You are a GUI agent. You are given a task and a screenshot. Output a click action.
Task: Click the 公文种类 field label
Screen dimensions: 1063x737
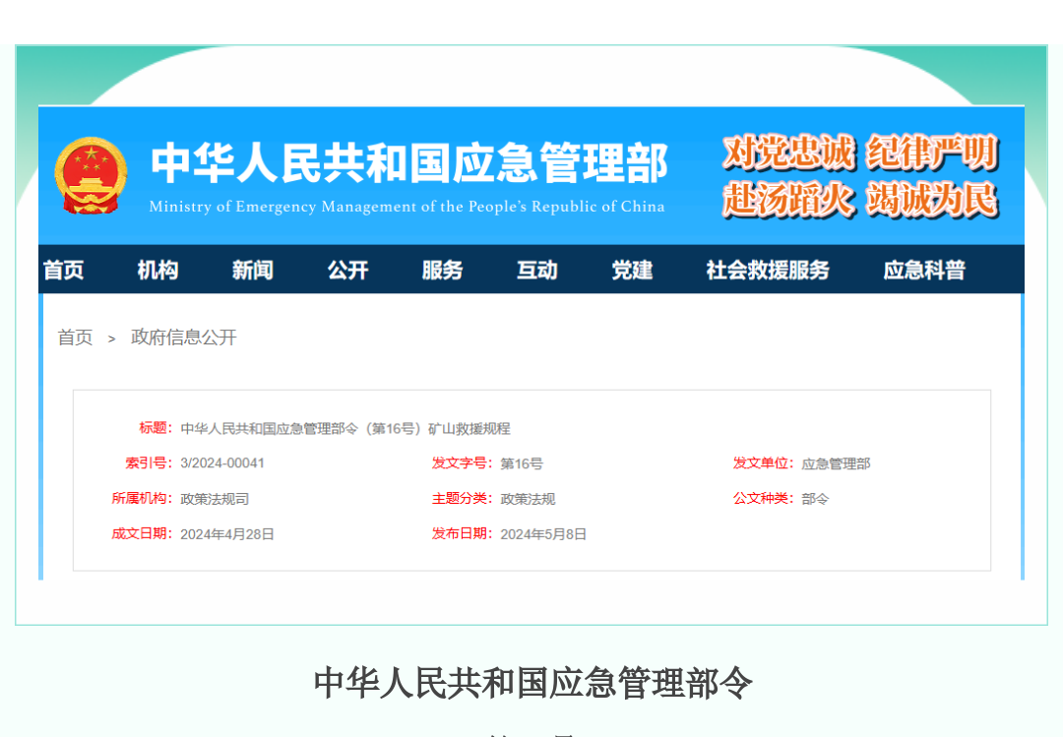click(764, 498)
